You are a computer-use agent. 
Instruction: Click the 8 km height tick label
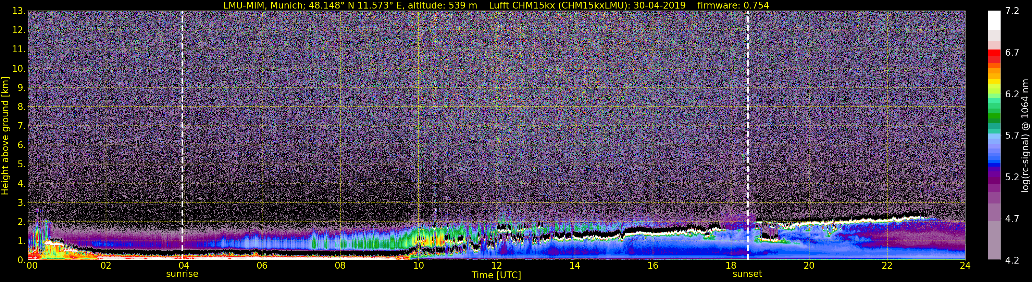(22, 107)
